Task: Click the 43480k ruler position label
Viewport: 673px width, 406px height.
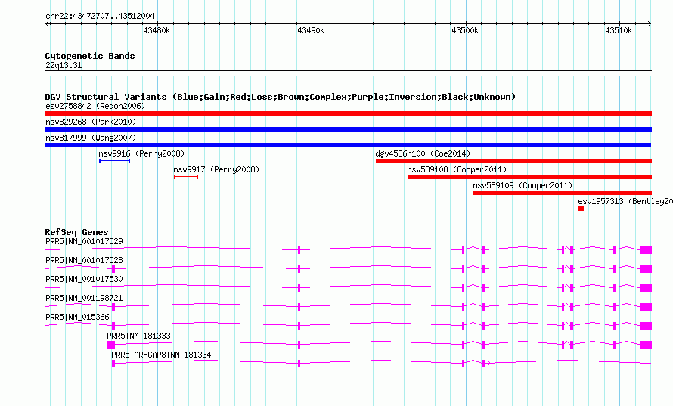Action: click(157, 30)
